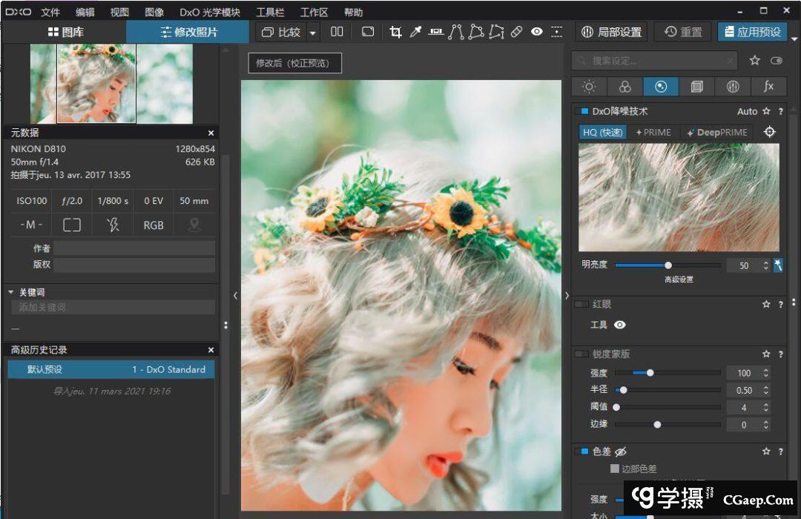Activate the Horizon straighten tool
The width and height of the screenshot is (801, 519).
tap(436, 32)
